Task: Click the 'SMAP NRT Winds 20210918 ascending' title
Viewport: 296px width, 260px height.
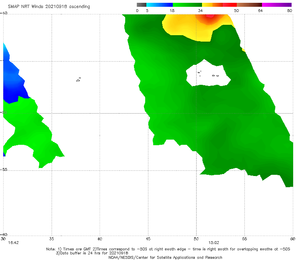Action: (49, 6)
